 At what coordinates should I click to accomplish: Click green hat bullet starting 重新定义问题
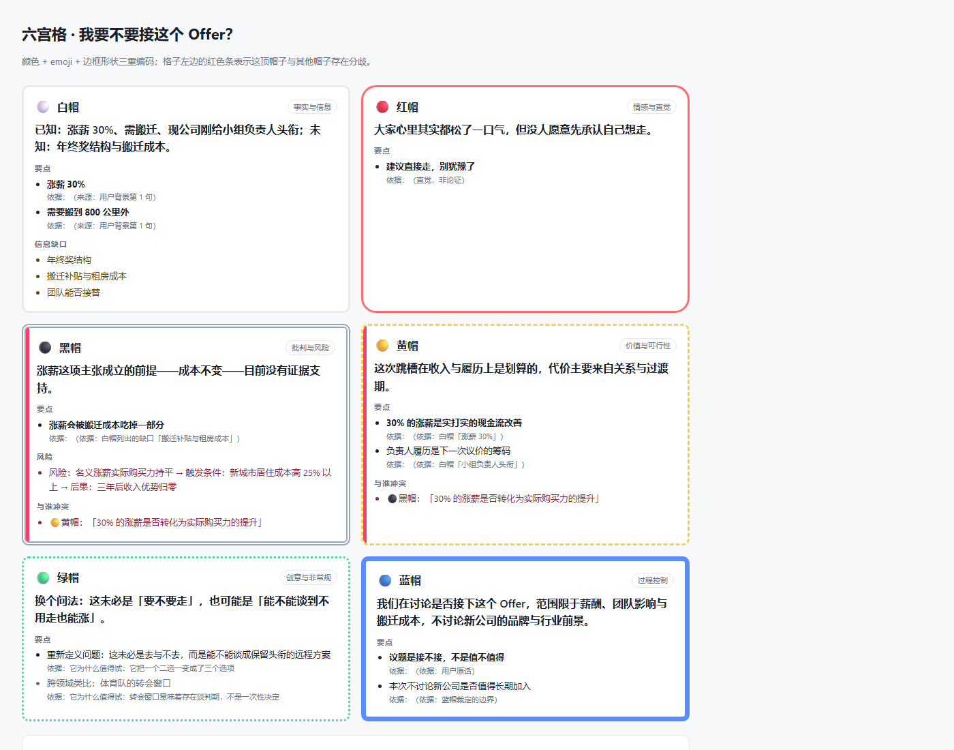tap(189, 655)
